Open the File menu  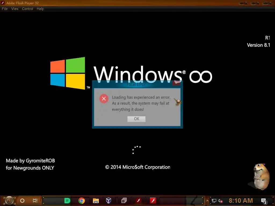5,9
